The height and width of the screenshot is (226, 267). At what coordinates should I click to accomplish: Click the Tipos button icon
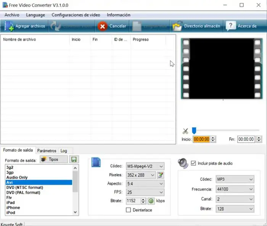[x=44, y=159]
